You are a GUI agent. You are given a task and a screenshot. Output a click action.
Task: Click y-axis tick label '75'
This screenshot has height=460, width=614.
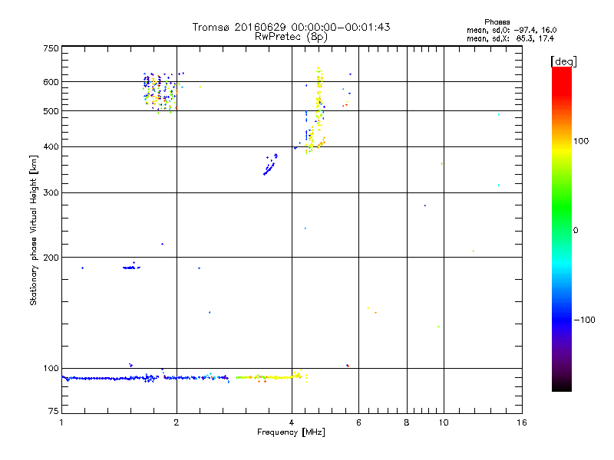tap(54, 411)
